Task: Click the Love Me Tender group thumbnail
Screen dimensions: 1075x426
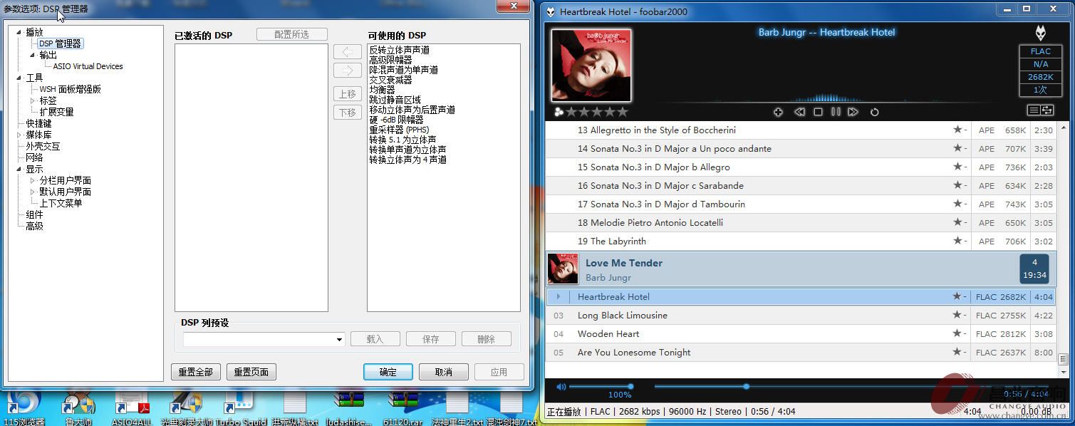Action: (563, 269)
